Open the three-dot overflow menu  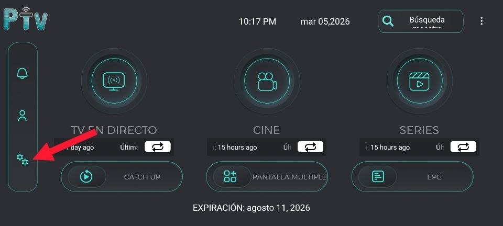[x=482, y=21]
